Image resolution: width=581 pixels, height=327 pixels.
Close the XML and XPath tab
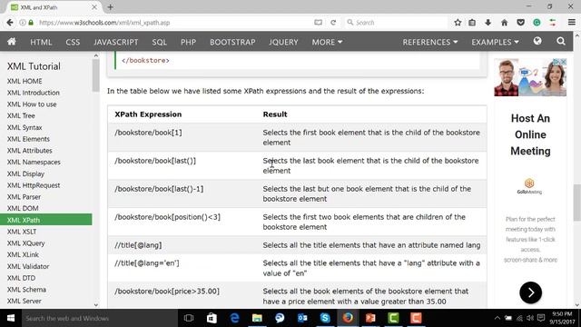(94, 7)
